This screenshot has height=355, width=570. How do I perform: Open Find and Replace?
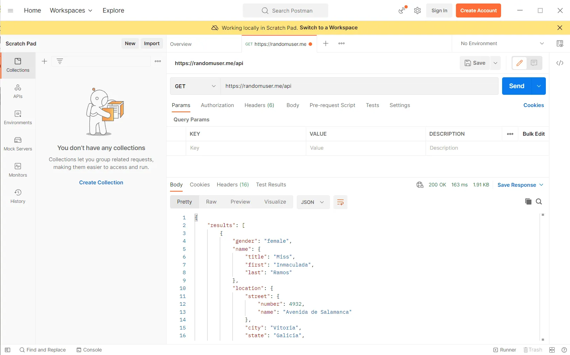pyautogui.click(x=43, y=350)
